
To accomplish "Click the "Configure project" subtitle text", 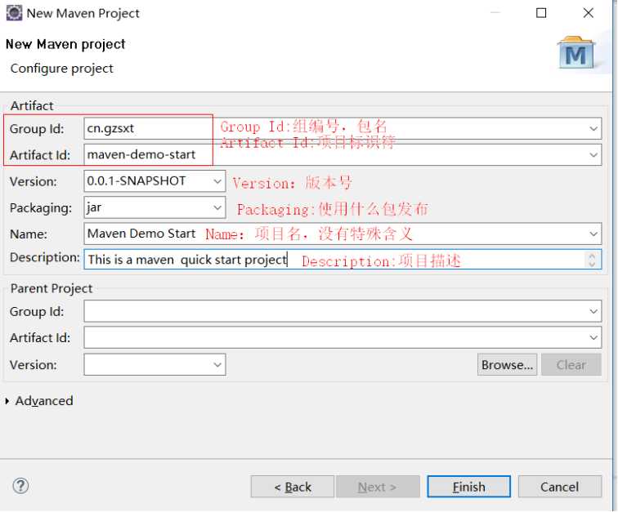I will (x=61, y=69).
